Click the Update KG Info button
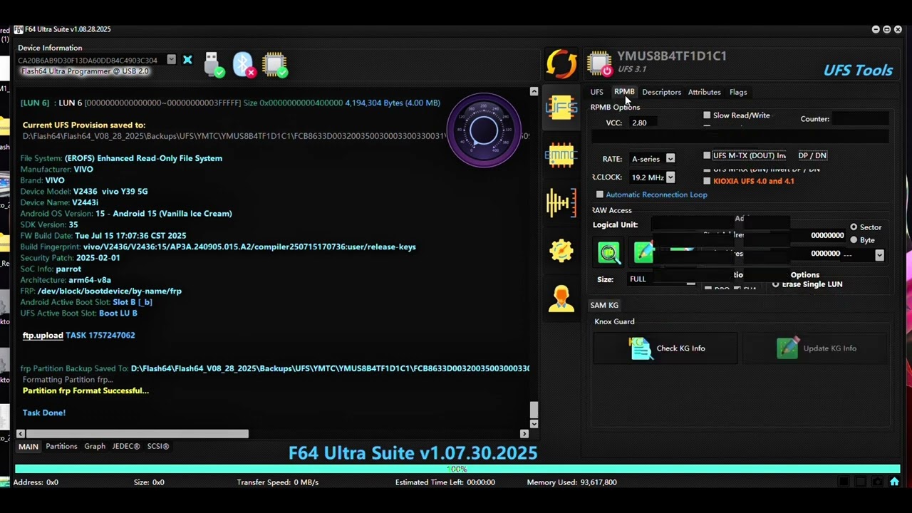 [x=815, y=348]
